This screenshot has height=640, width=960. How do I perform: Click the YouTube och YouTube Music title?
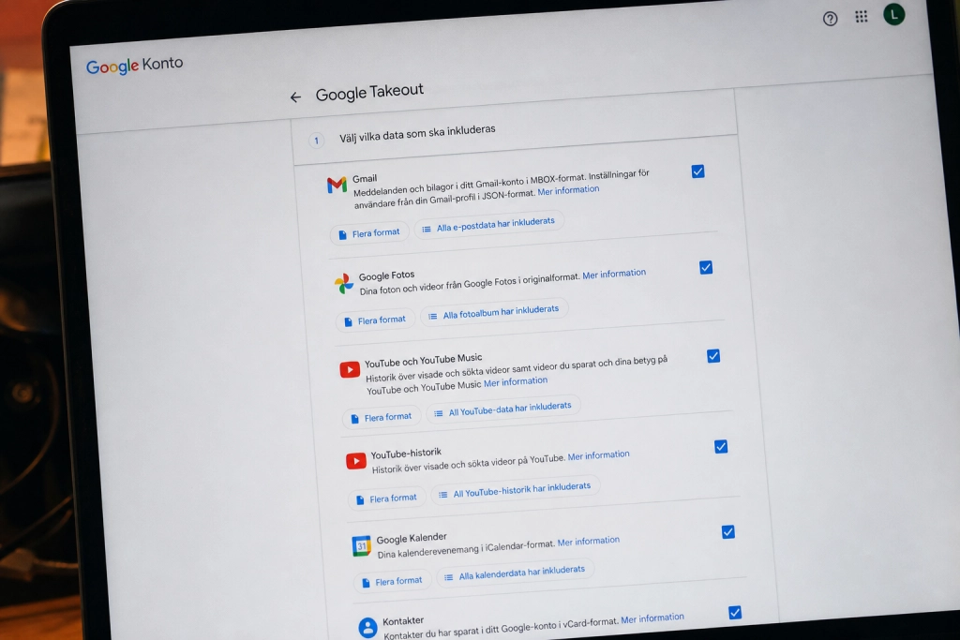click(x=423, y=361)
